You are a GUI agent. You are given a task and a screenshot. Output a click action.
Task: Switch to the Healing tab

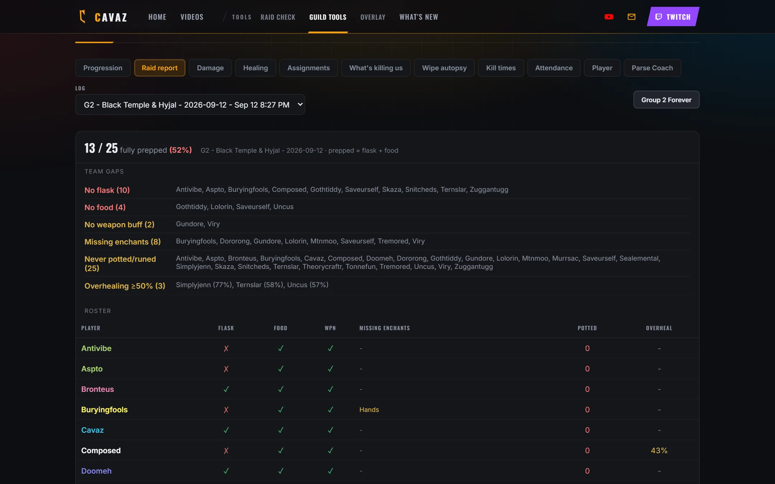click(x=255, y=68)
